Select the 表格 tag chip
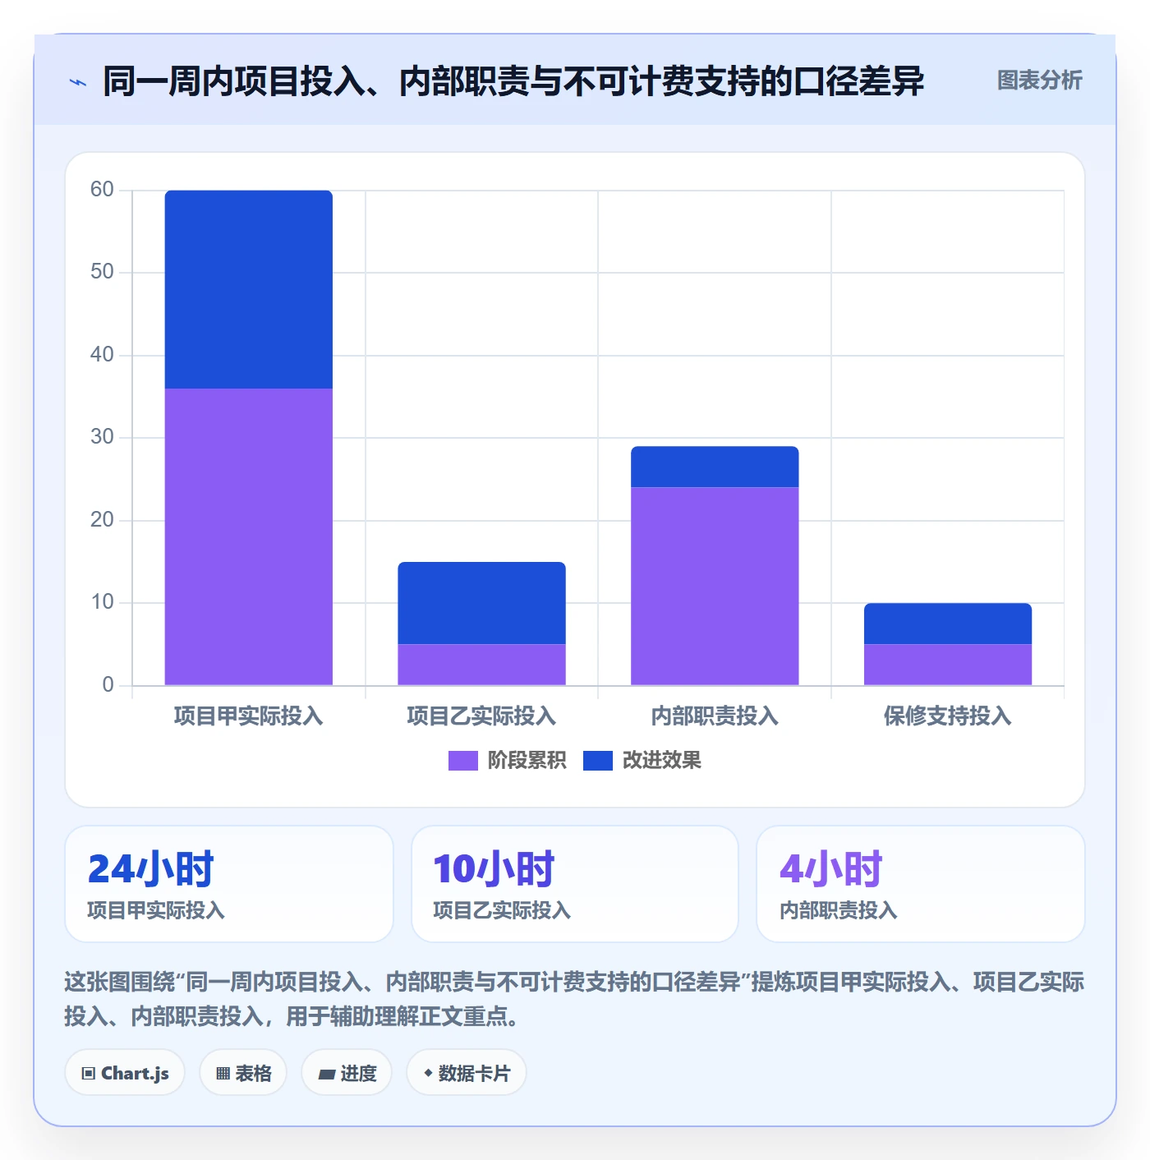 tap(243, 1073)
